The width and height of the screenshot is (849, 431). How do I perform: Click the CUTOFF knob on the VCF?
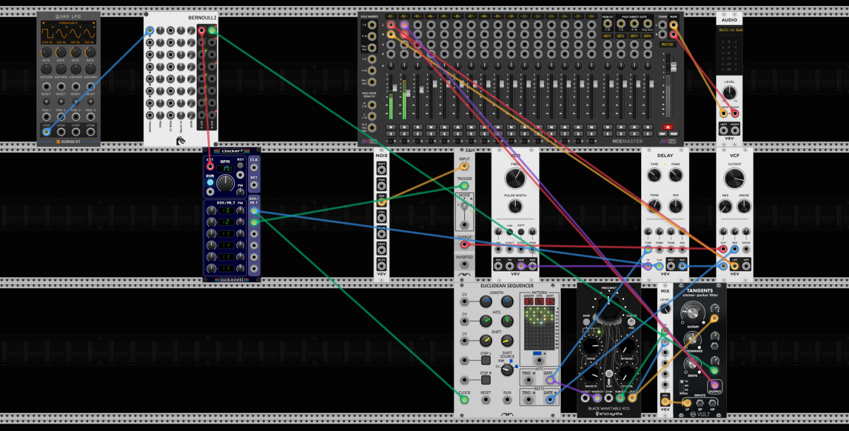pos(734,178)
